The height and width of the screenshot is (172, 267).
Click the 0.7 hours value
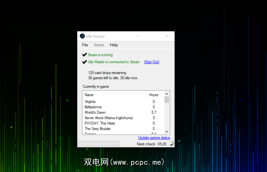coord(154,112)
